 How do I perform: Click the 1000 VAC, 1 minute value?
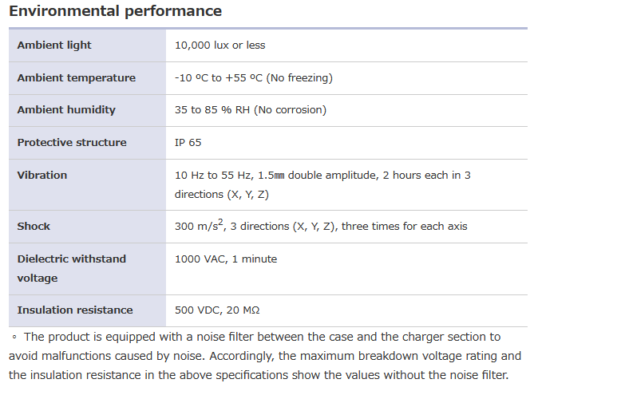[226, 259]
